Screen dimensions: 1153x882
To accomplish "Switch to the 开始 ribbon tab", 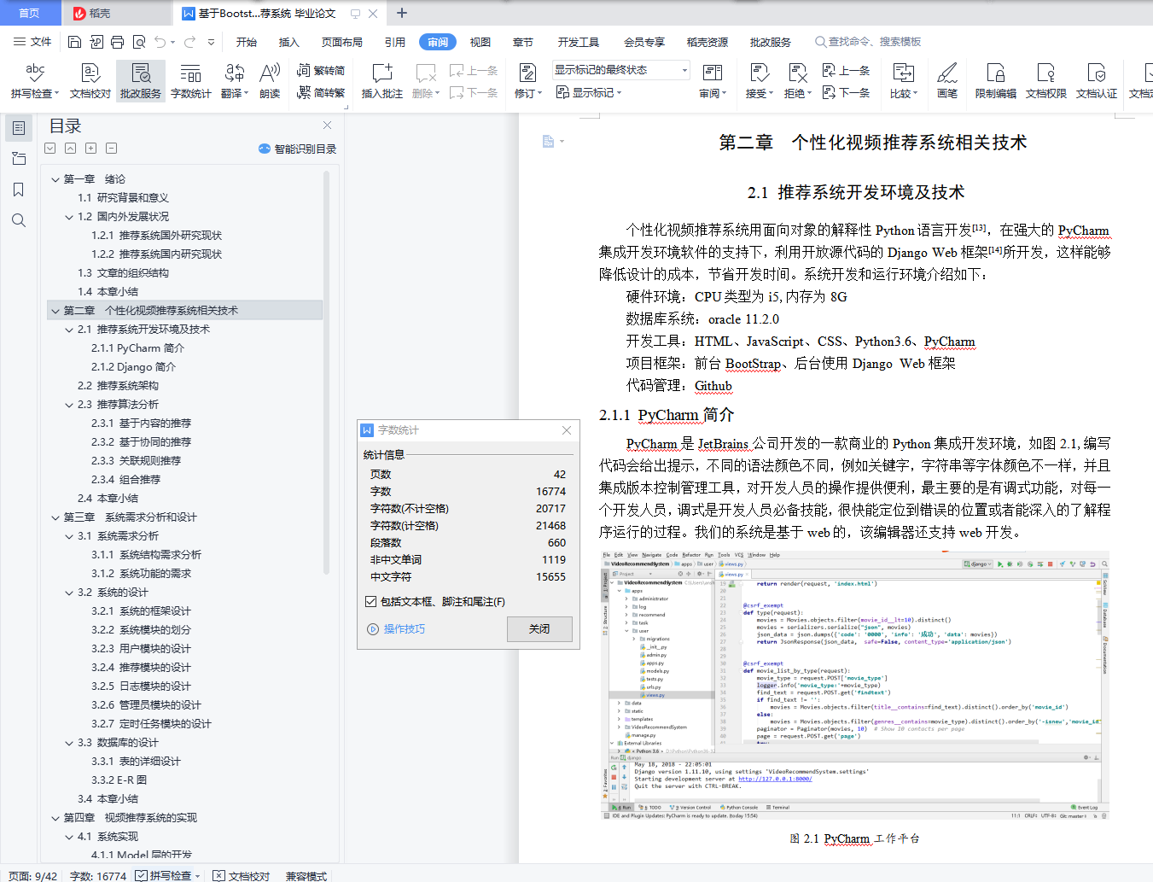I will pyautogui.click(x=247, y=42).
